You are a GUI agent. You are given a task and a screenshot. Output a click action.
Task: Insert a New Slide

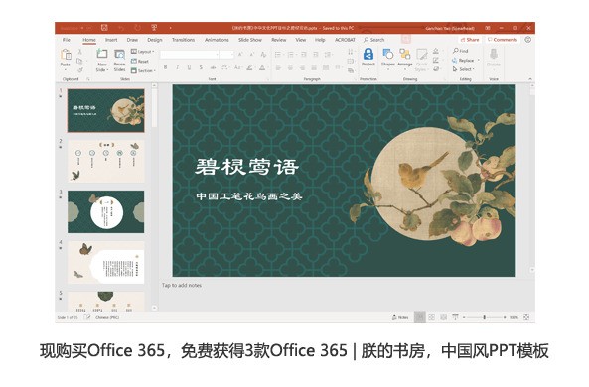click(x=101, y=61)
